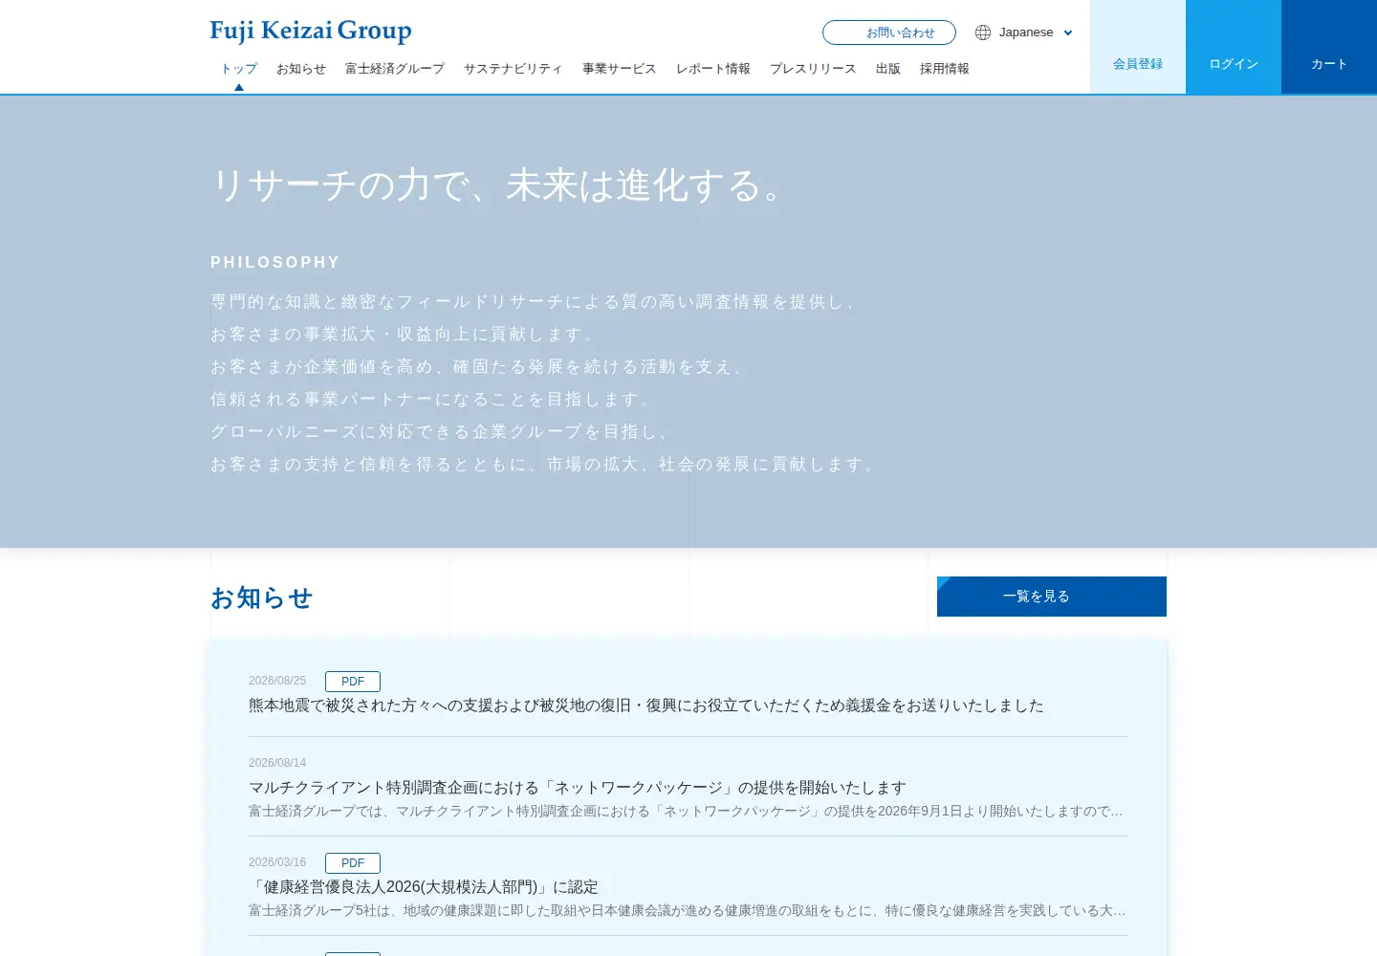Open the お知らせ nav menu item

pos(301,69)
